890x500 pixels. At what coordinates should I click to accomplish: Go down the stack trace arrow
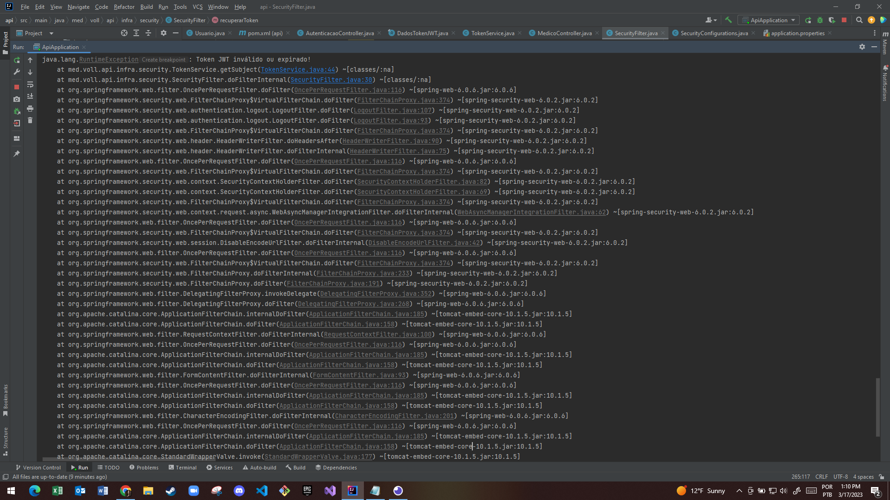pyautogui.click(x=30, y=72)
